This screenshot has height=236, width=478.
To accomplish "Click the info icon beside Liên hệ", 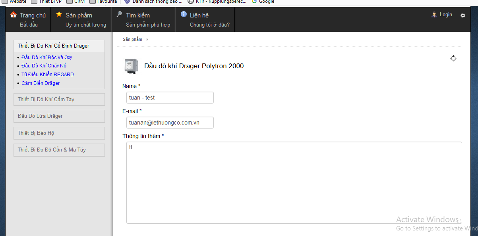I will click(184, 14).
